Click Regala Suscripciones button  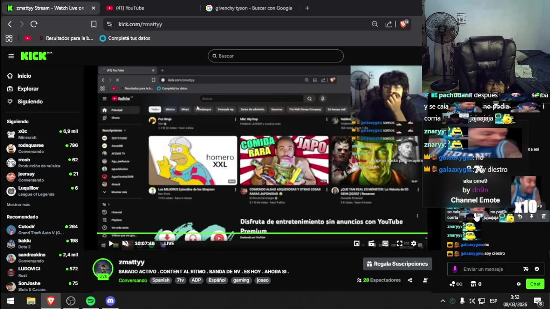pyautogui.click(x=397, y=264)
